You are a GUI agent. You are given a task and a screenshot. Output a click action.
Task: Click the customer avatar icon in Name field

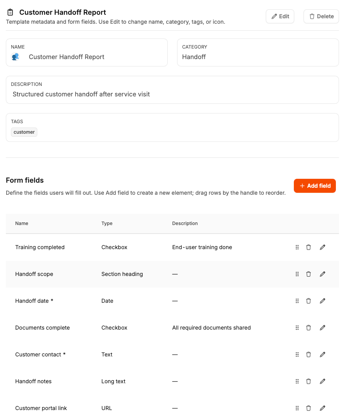coord(16,57)
